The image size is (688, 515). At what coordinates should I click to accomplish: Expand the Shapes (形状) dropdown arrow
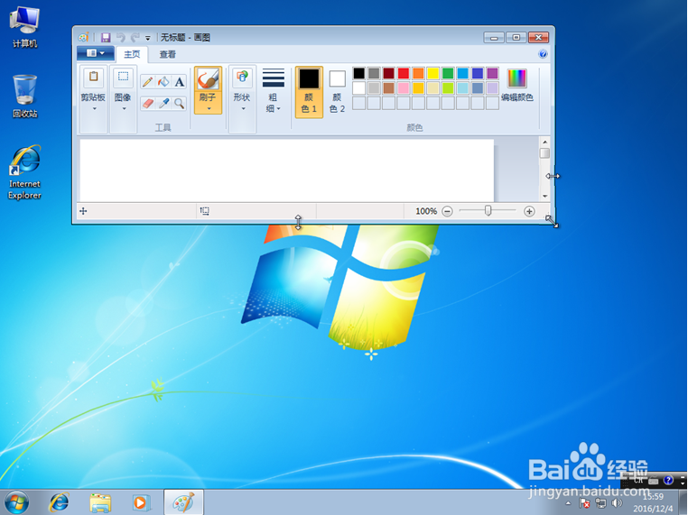click(x=243, y=108)
